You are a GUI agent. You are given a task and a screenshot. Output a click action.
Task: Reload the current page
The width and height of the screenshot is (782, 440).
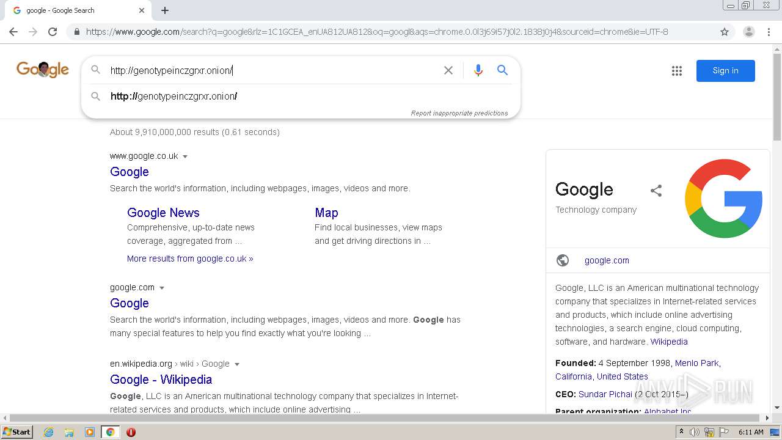[53, 32]
